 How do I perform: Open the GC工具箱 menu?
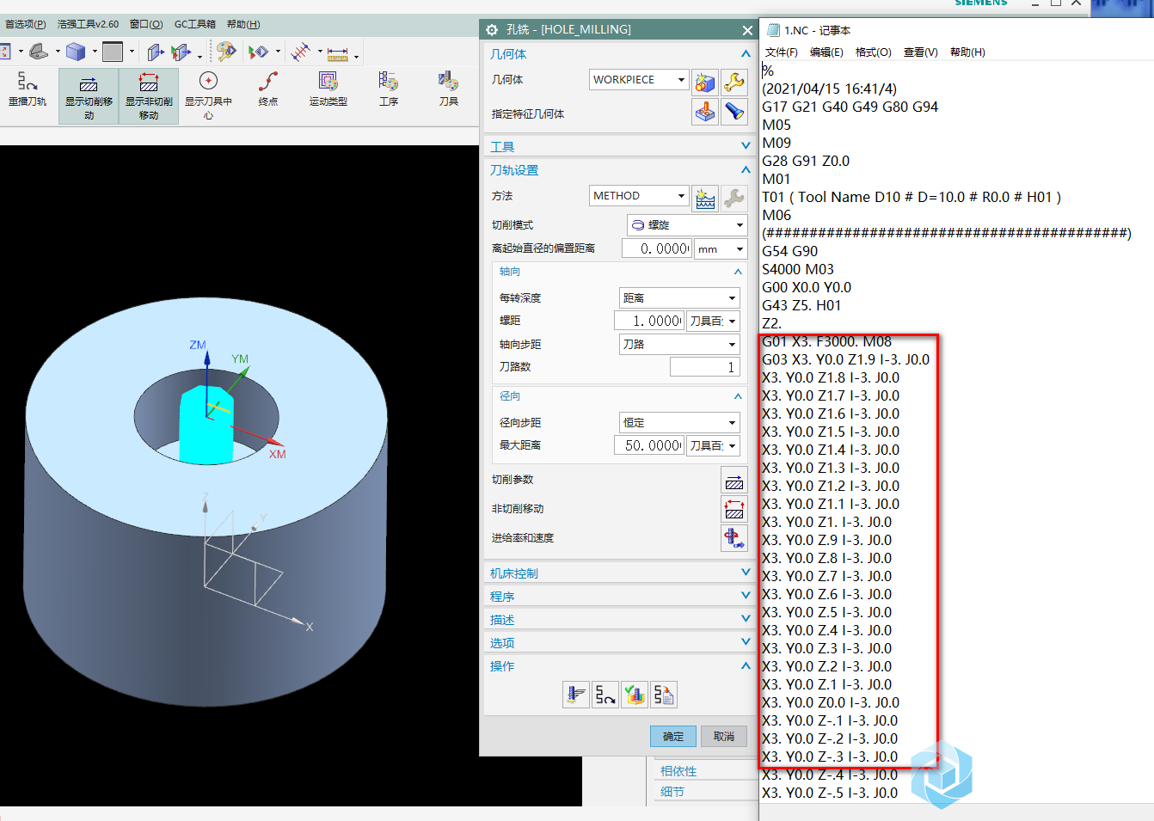195,24
